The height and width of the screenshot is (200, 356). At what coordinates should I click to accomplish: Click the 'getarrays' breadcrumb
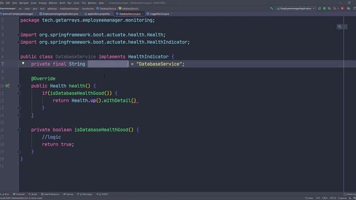point(52,9)
